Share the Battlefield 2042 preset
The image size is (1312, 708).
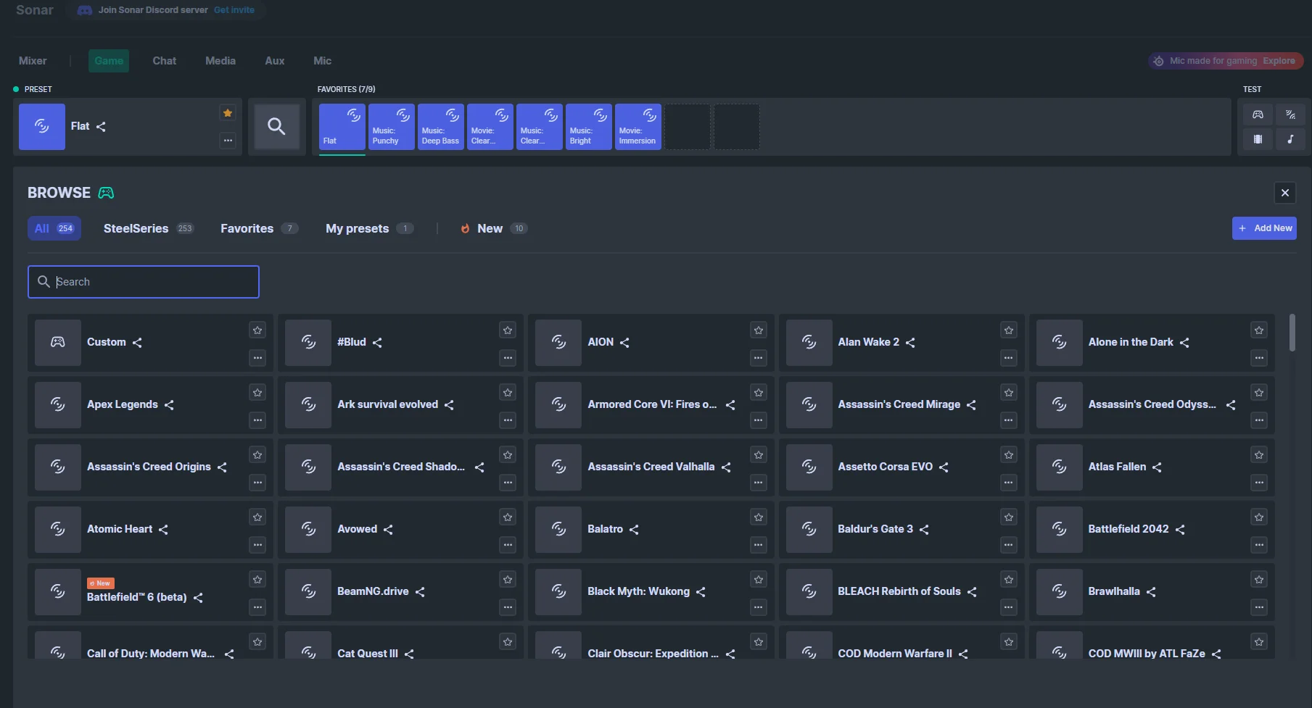[x=1180, y=530]
